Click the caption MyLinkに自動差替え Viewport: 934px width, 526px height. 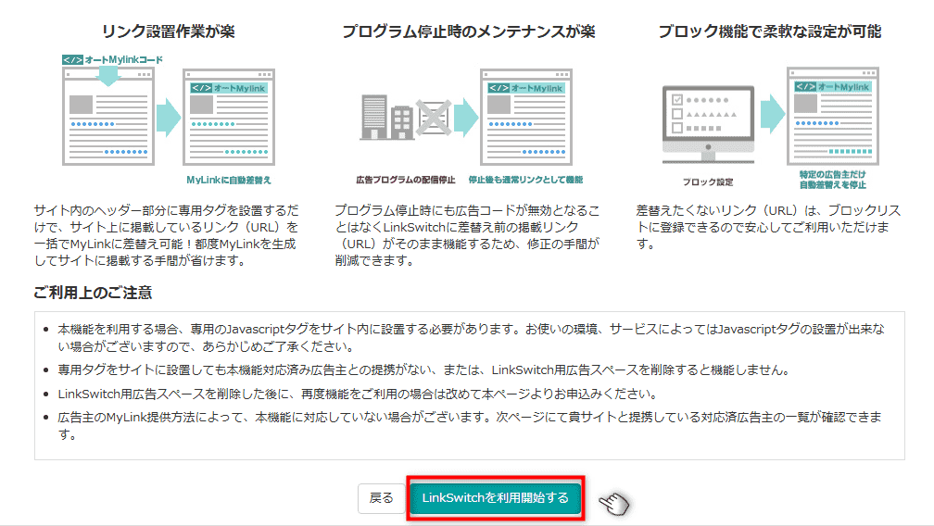click(x=229, y=180)
